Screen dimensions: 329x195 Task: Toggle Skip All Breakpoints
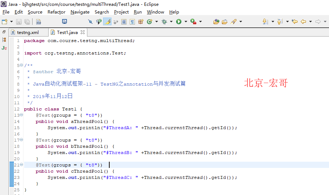(90, 22)
